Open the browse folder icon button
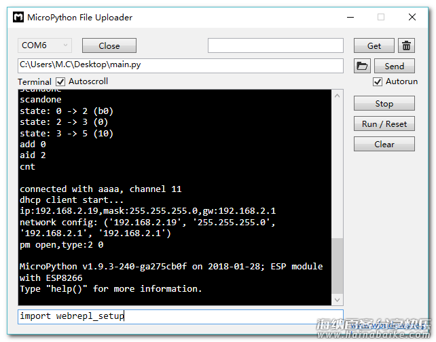This screenshot has width=436, height=342. 362,66
